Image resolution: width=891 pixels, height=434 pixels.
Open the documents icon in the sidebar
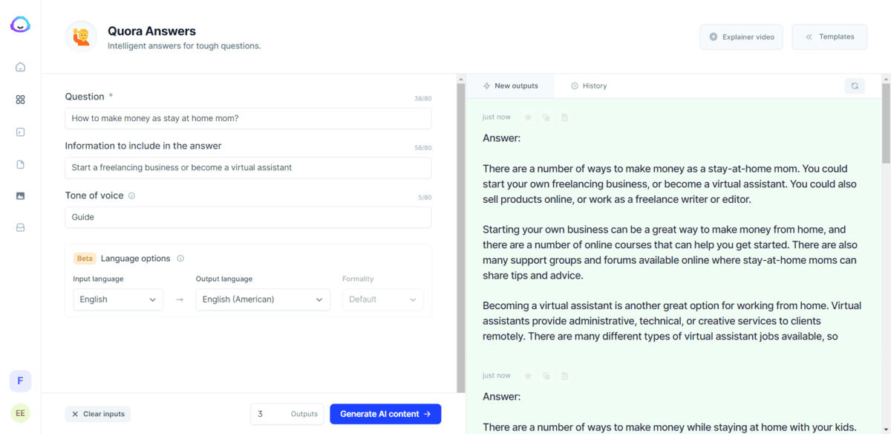(x=20, y=164)
